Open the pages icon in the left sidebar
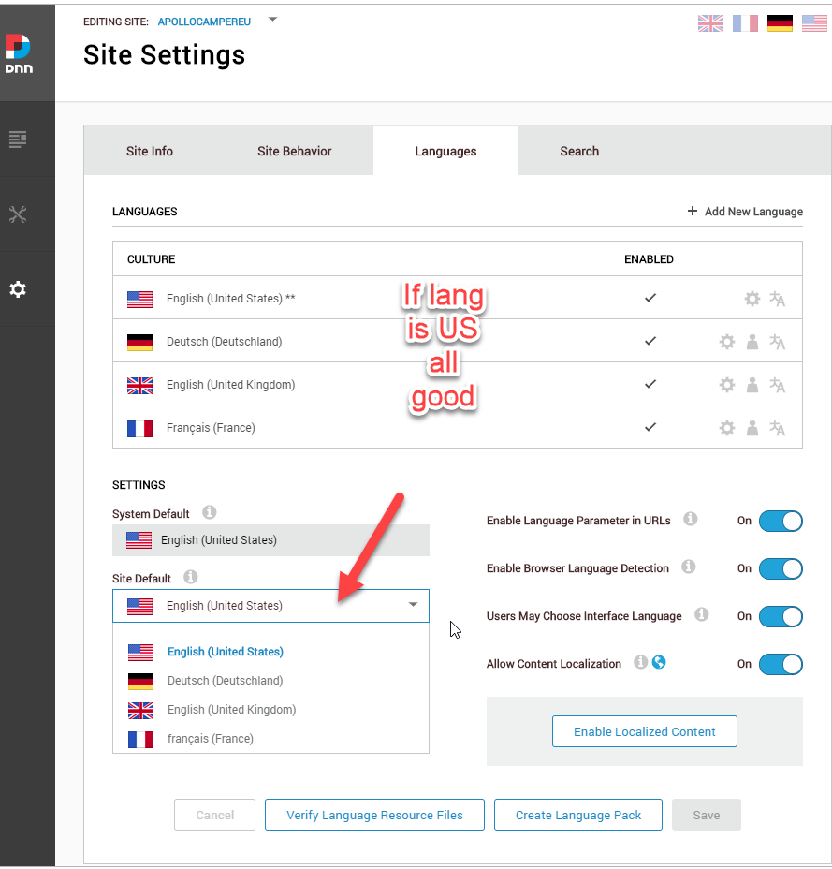Image resolution: width=832 pixels, height=869 pixels. 17,139
